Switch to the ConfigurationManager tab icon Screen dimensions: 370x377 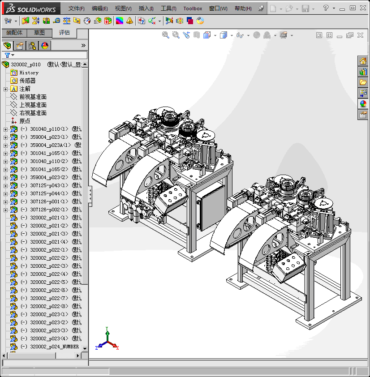pyautogui.click(x=32, y=46)
